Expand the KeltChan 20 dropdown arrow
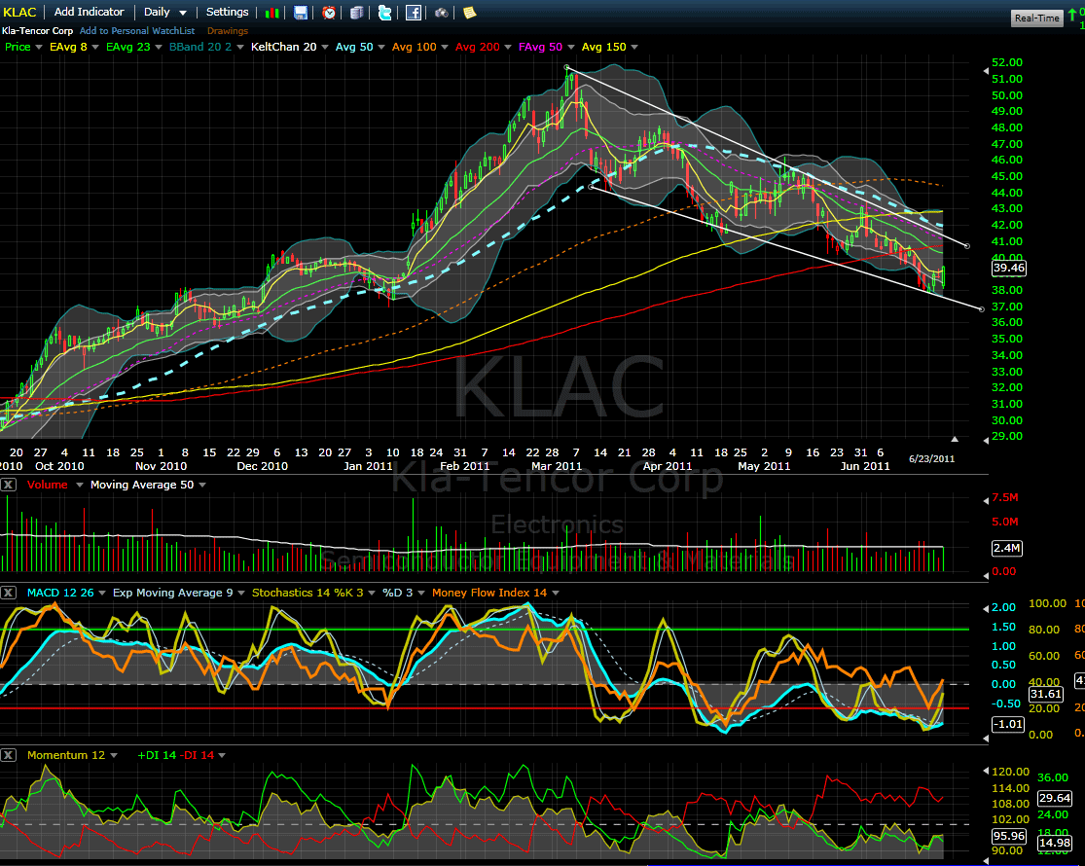This screenshot has height=866, width=1085. pos(325,47)
